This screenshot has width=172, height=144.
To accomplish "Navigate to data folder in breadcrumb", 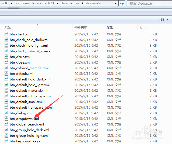I will tap(64, 3).
